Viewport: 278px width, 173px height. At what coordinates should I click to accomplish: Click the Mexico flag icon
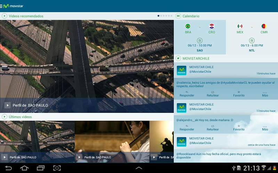click(x=240, y=26)
